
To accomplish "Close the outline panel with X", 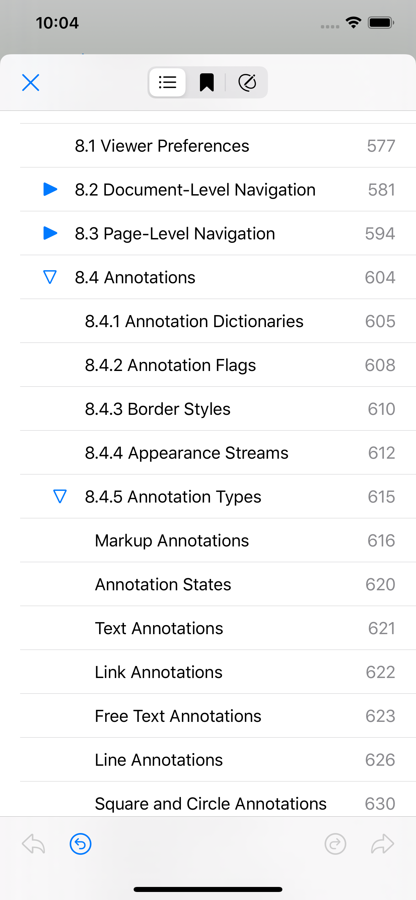I will tap(31, 82).
